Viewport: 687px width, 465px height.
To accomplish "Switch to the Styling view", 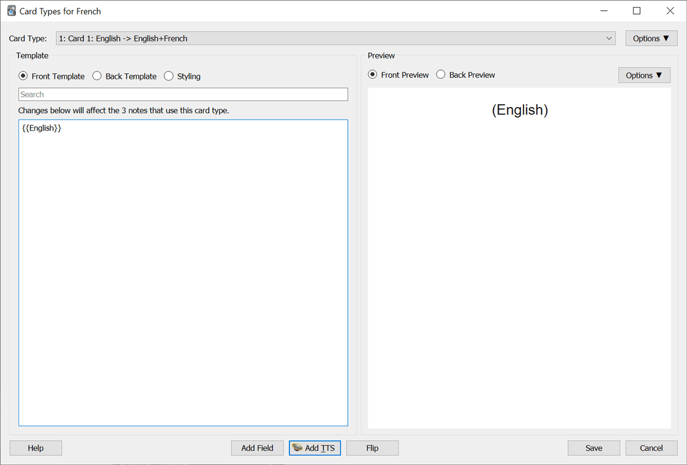I will tap(169, 76).
